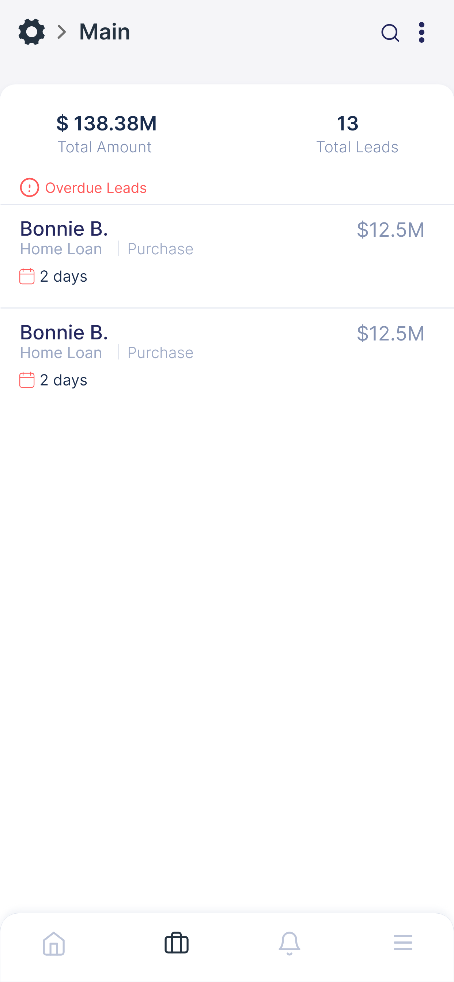
Task: Open notifications bell tab
Action: (290, 944)
